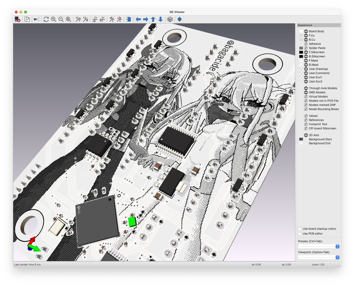
Task: Click 'Last render time 6 ms' status text
Action: tap(27, 265)
